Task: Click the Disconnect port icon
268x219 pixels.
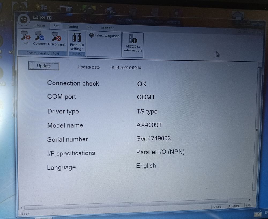Action: [57, 37]
